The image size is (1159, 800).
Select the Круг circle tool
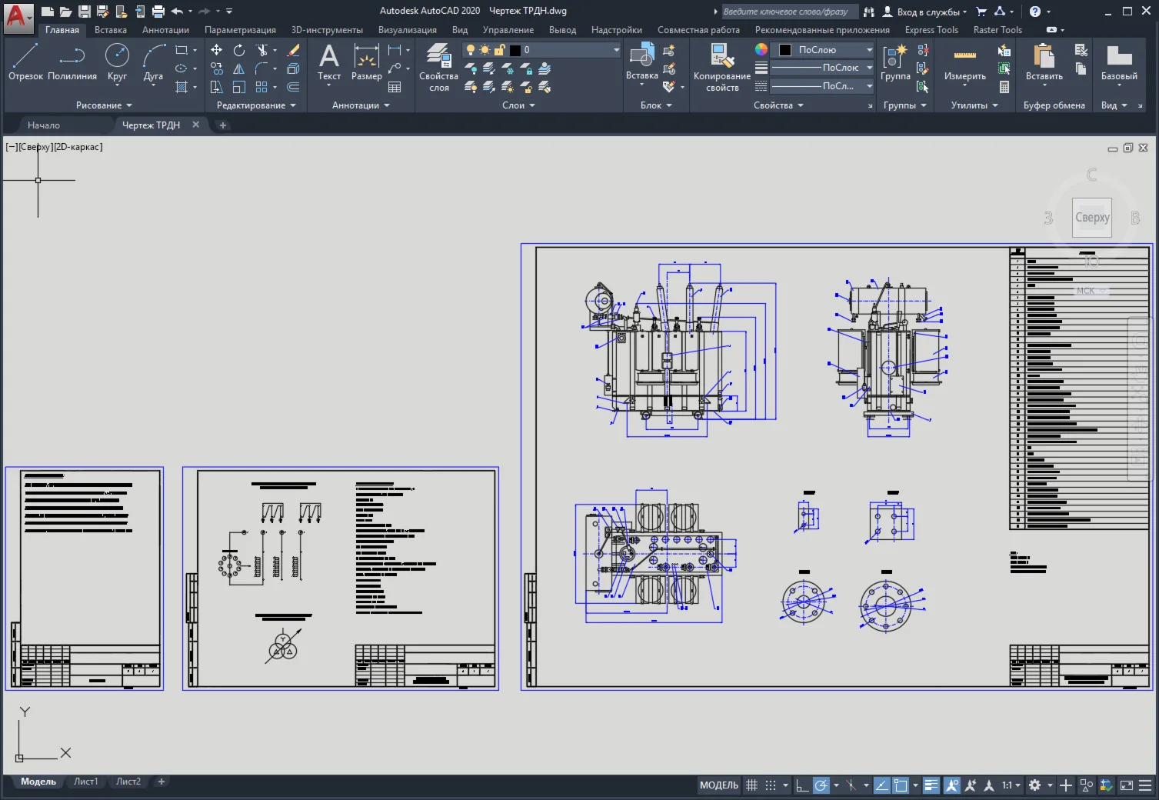click(x=117, y=62)
